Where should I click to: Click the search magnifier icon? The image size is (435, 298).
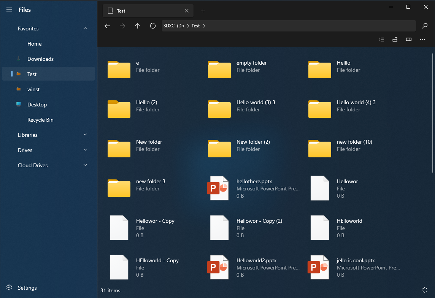(425, 26)
